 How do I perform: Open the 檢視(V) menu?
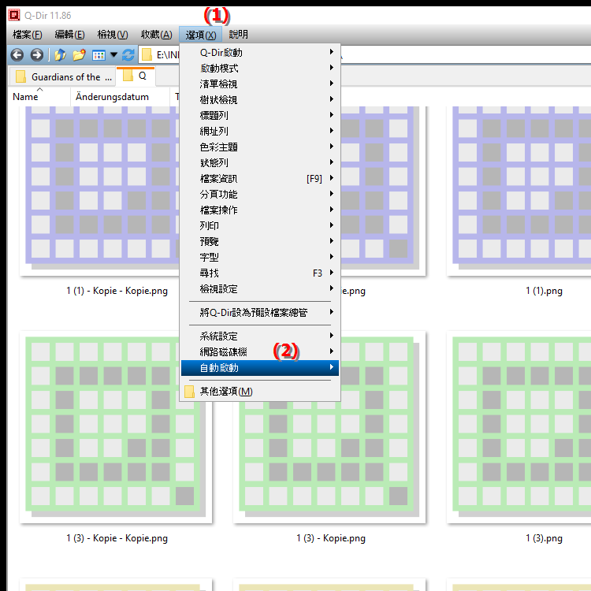click(x=113, y=35)
